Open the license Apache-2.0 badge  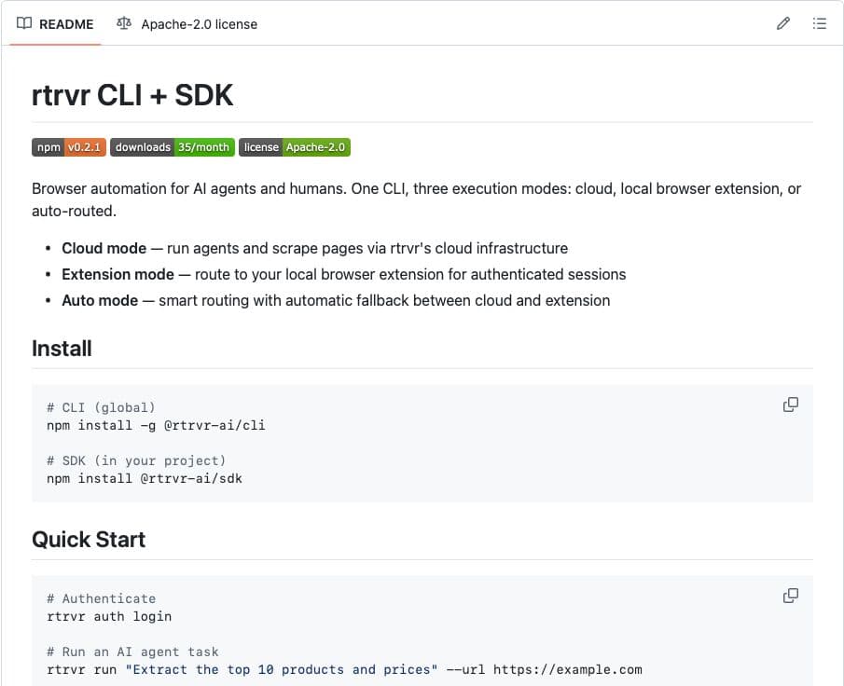(295, 147)
